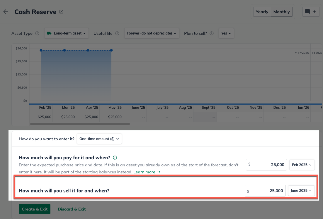Click the back arrow icon

[6, 12]
